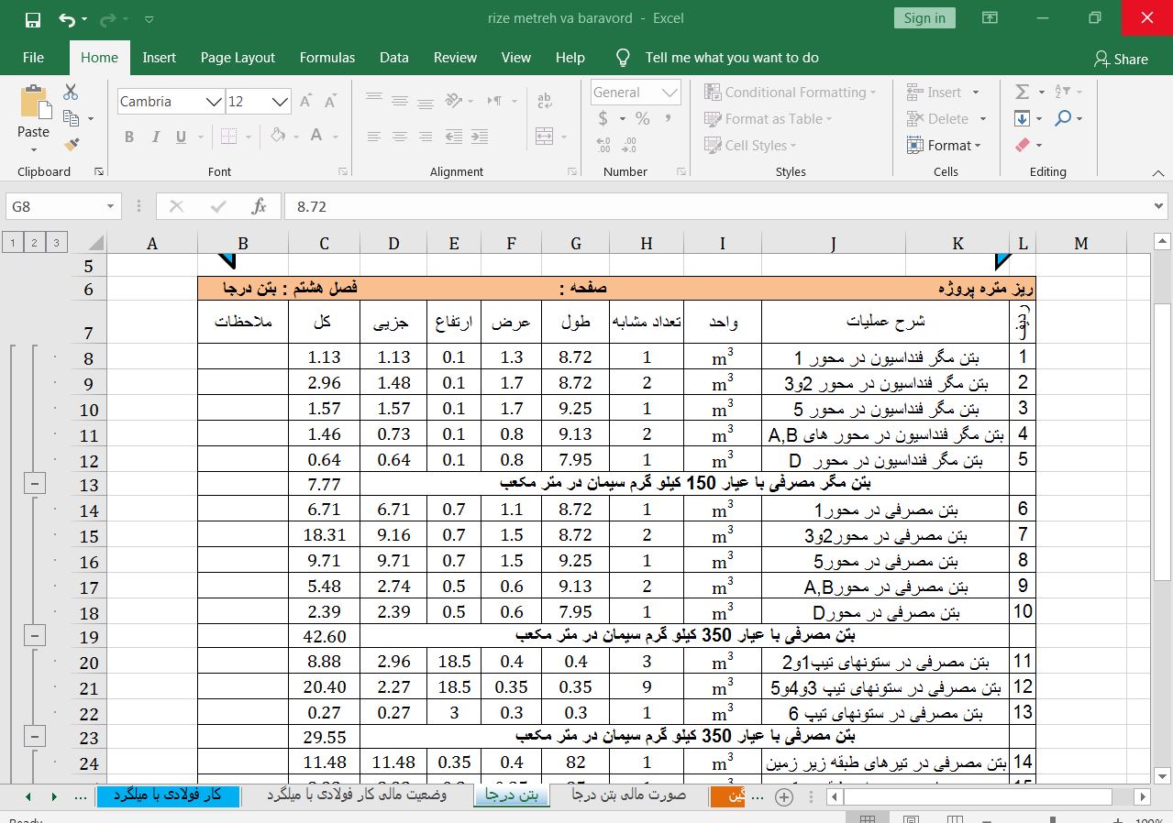Image resolution: width=1173 pixels, height=823 pixels.
Task: Click the Share button
Action: pos(1121,59)
